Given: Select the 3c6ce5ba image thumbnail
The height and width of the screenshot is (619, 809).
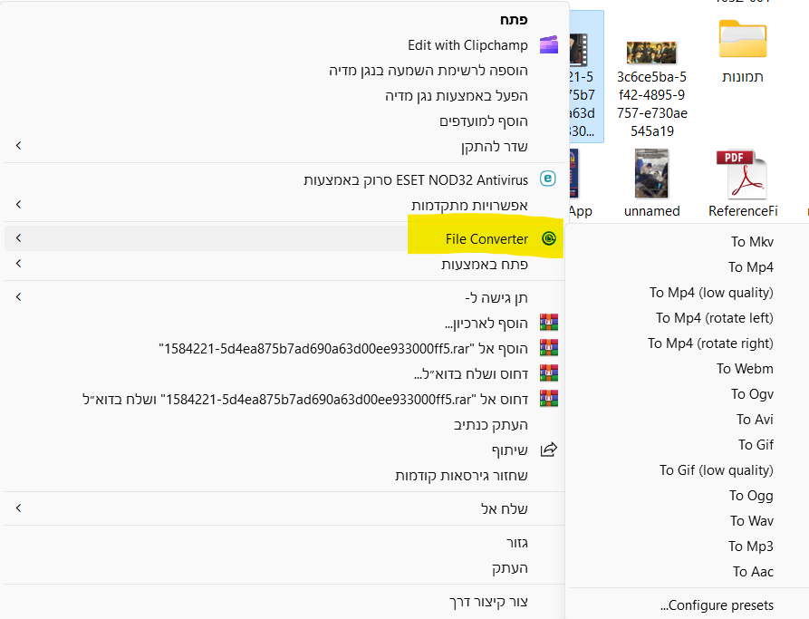Looking at the screenshot, I should point(651,53).
